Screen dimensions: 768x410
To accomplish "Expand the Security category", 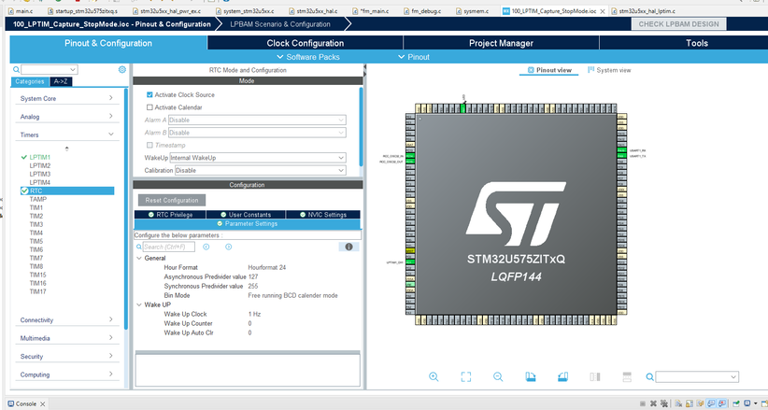I will tap(66, 356).
